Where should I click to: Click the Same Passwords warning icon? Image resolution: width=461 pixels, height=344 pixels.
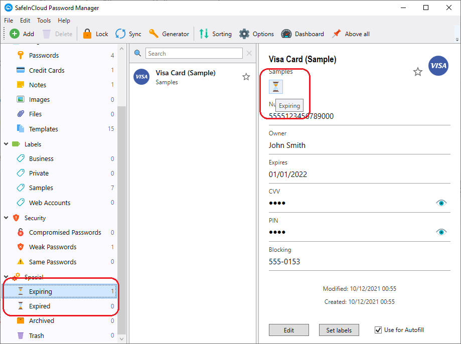pos(21,261)
